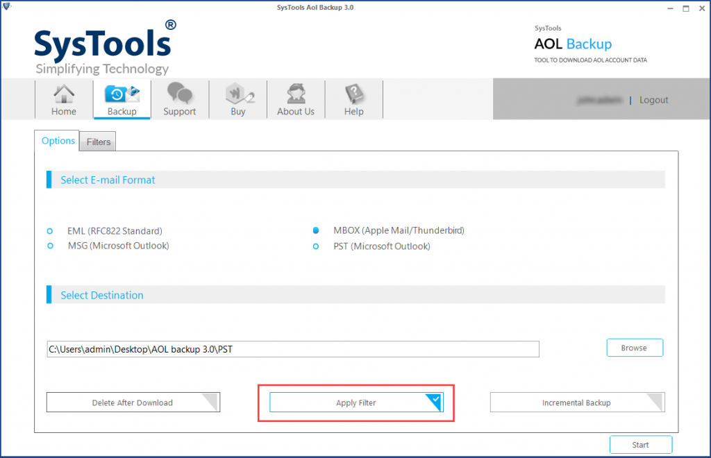Image resolution: width=711 pixels, height=458 pixels.
Task: Select the EML (RFC822 Standard) format
Action: coord(50,230)
